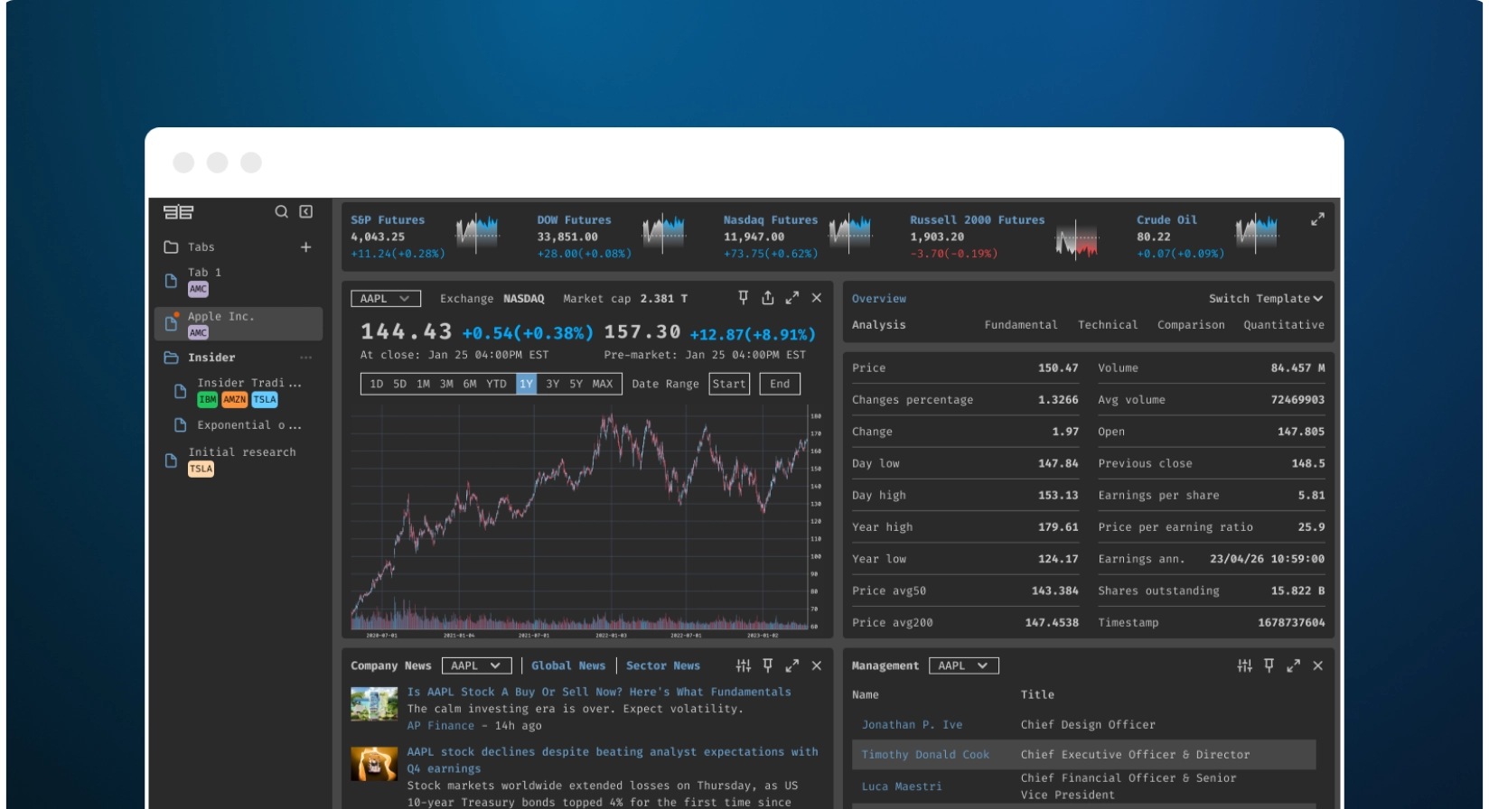Image resolution: width=1489 pixels, height=809 pixels.
Task: Open the AAPL ticker dropdown in chart
Action: pyautogui.click(x=386, y=299)
